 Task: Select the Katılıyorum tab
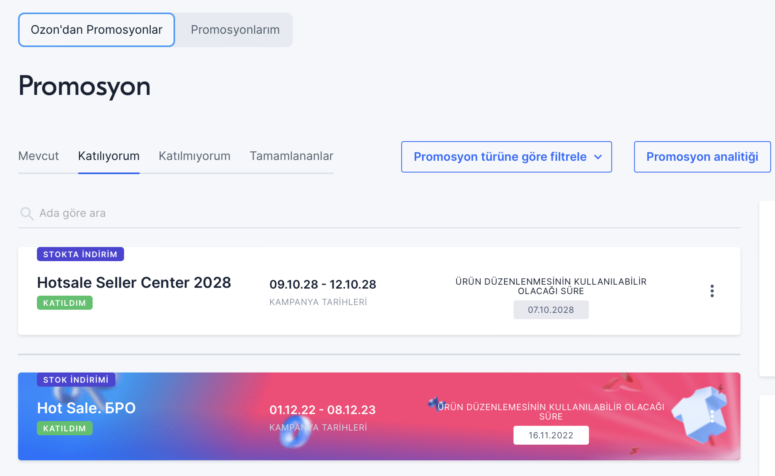(109, 156)
